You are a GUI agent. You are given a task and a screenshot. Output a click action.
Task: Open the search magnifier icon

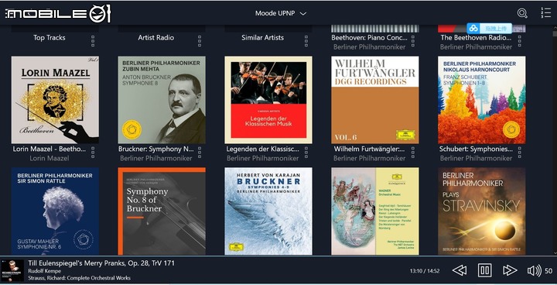[522, 13]
